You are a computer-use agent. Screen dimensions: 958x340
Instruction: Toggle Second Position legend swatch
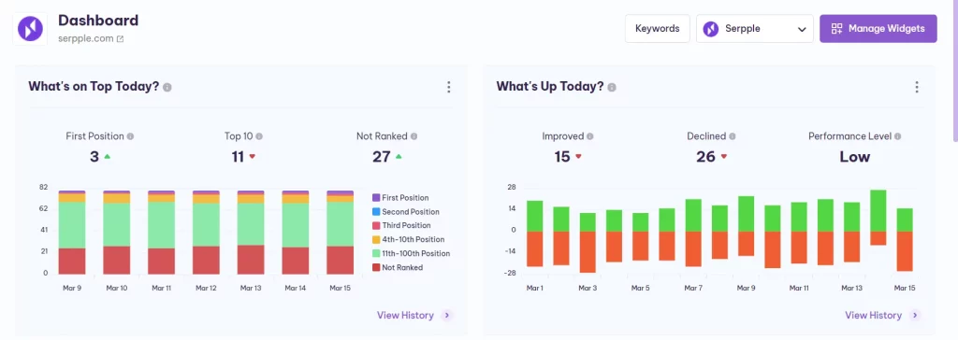[x=376, y=212]
